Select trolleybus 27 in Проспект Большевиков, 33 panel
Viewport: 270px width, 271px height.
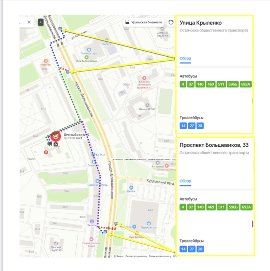(x=192, y=249)
